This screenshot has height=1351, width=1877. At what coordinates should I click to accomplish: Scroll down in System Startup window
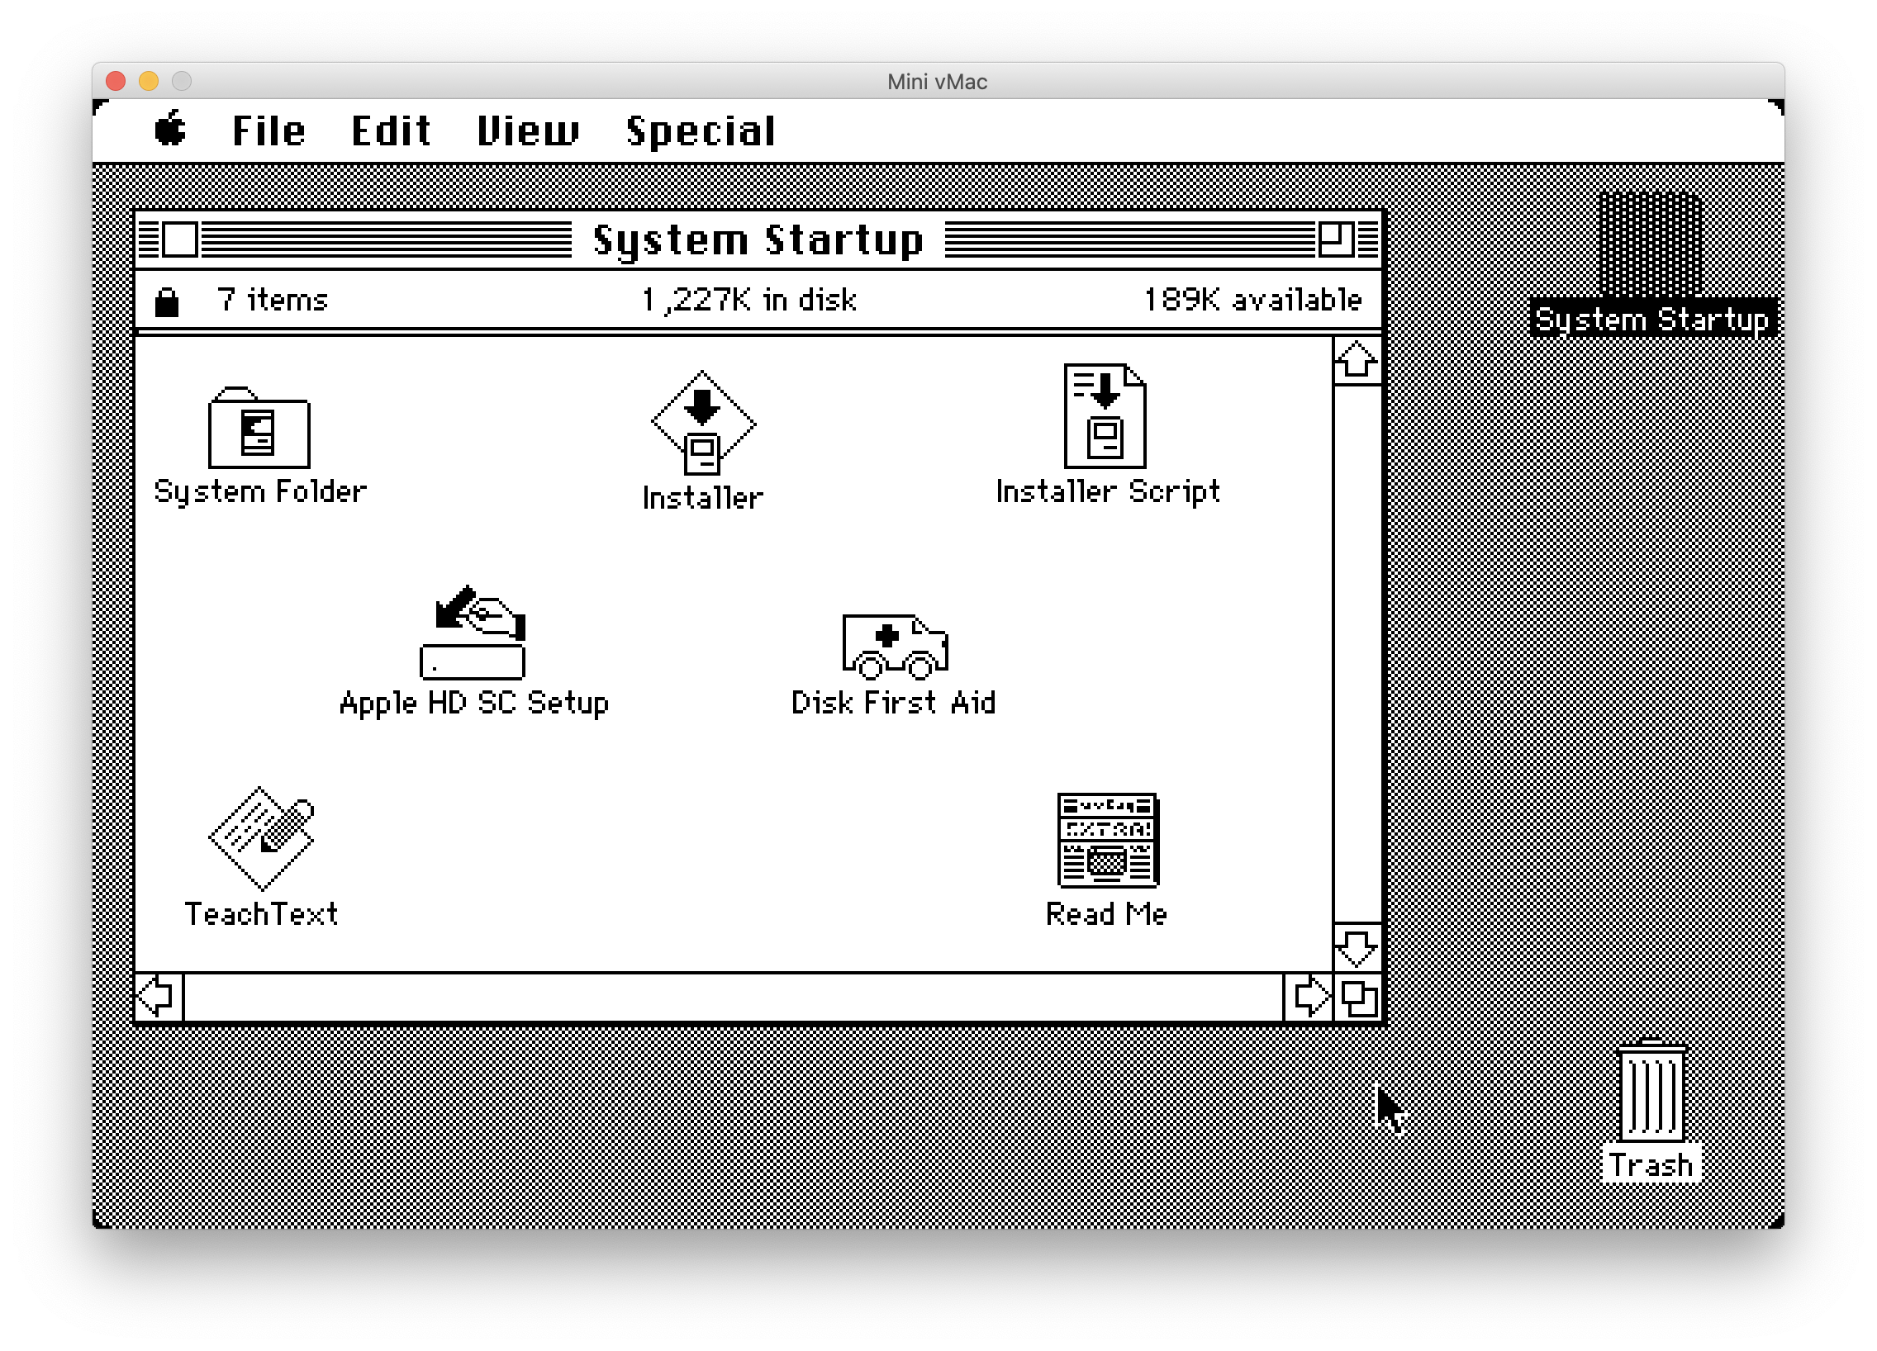[1352, 950]
